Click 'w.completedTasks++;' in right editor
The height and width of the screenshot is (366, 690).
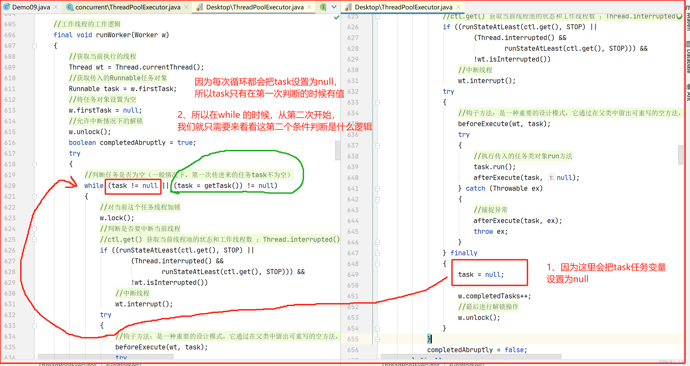click(495, 296)
